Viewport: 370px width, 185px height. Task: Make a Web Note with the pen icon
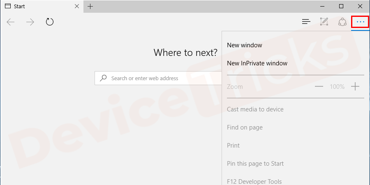[x=324, y=22]
